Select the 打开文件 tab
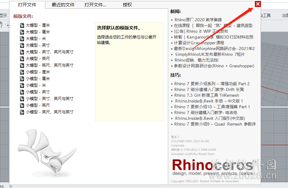288x188 pixels. pos(27,5)
